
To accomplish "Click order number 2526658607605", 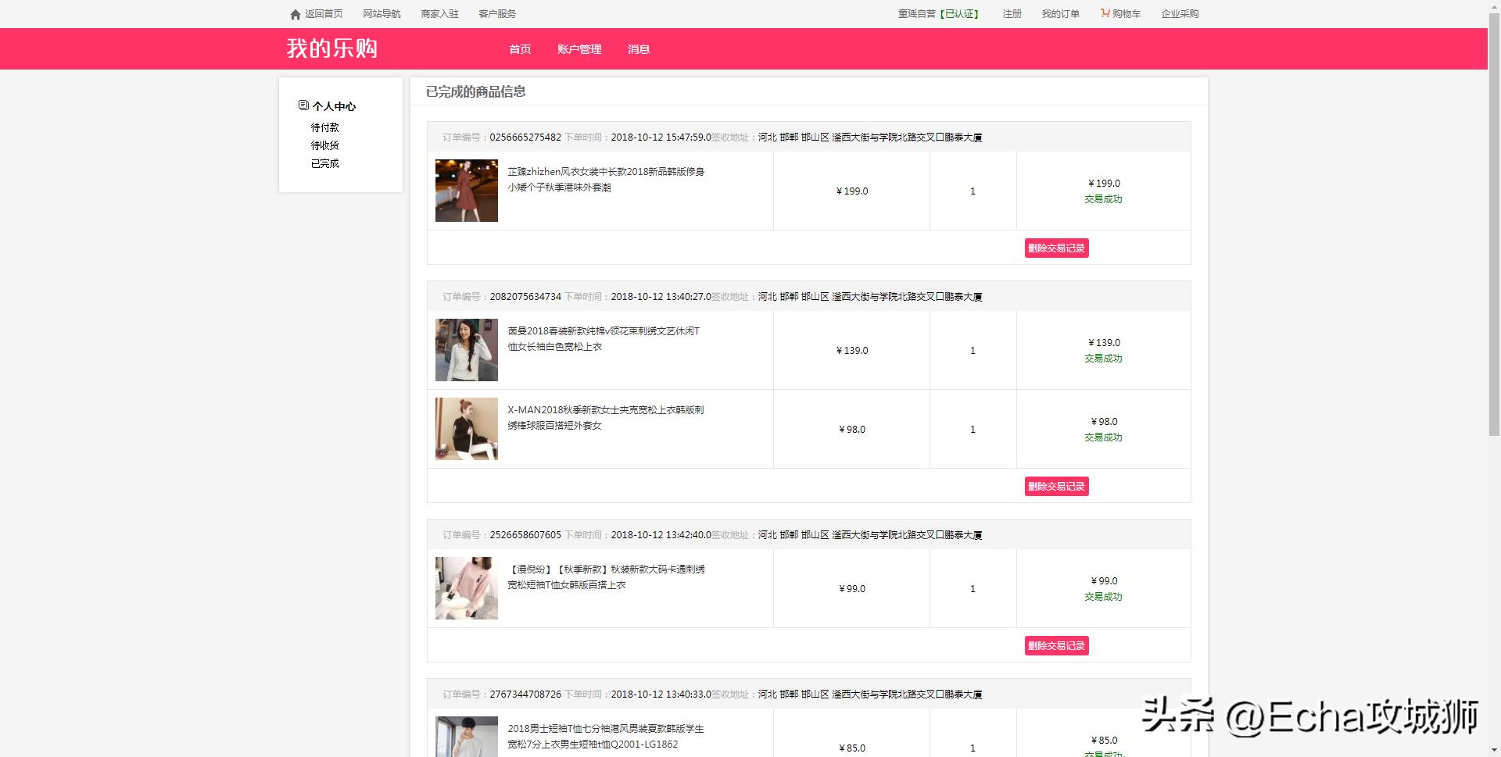I will [x=525, y=535].
